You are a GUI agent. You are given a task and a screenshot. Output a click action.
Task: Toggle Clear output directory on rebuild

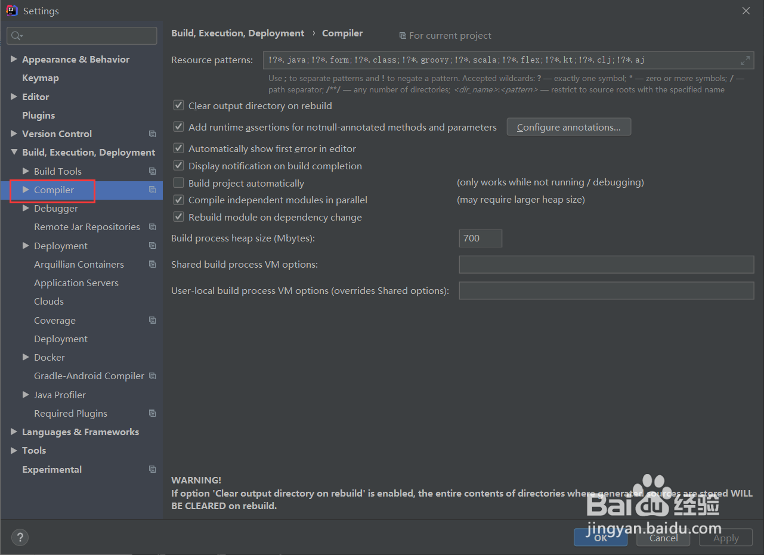point(178,106)
